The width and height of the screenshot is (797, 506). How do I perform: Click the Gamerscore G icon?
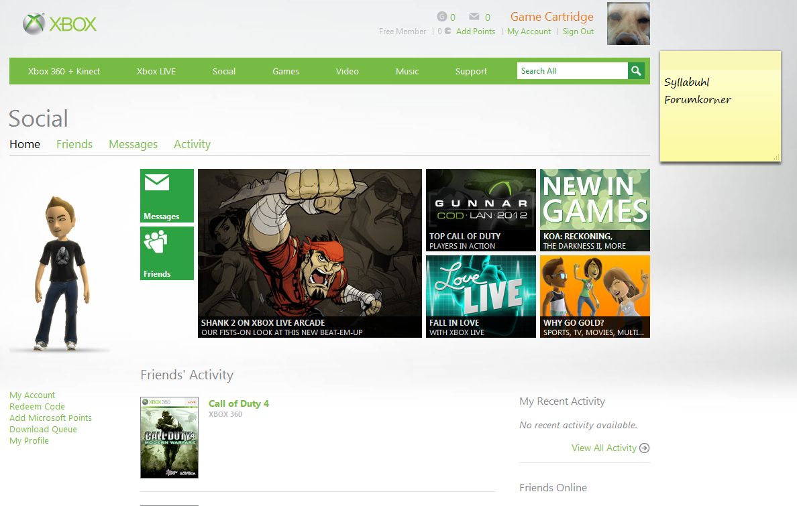click(x=442, y=17)
